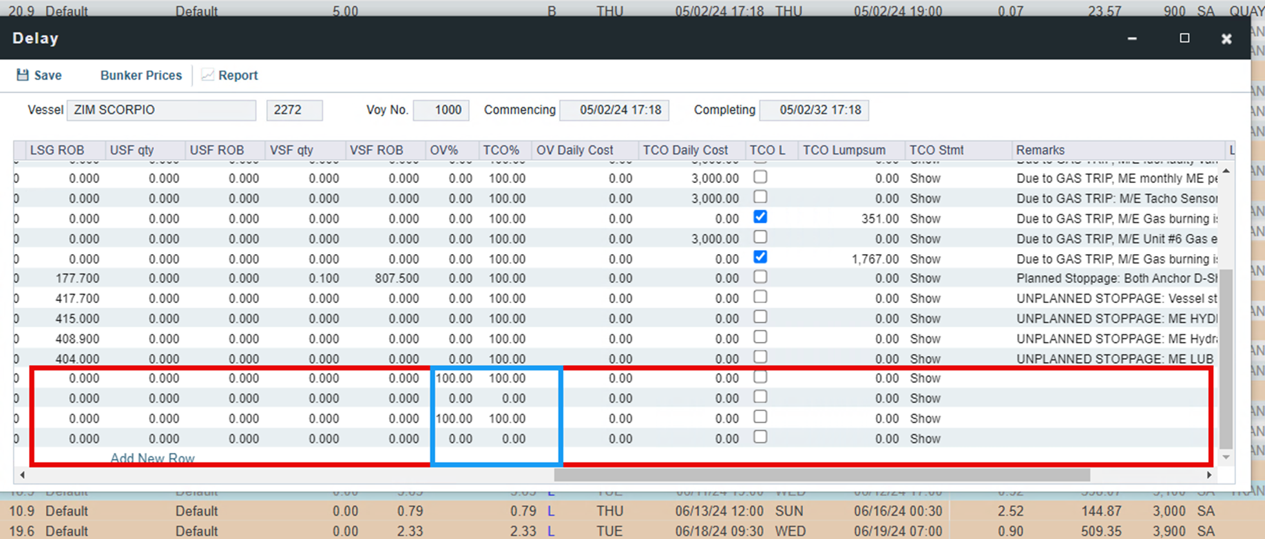Click the Commencing date field
The height and width of the screenshot is (539, 1265).
pos(614,110)
